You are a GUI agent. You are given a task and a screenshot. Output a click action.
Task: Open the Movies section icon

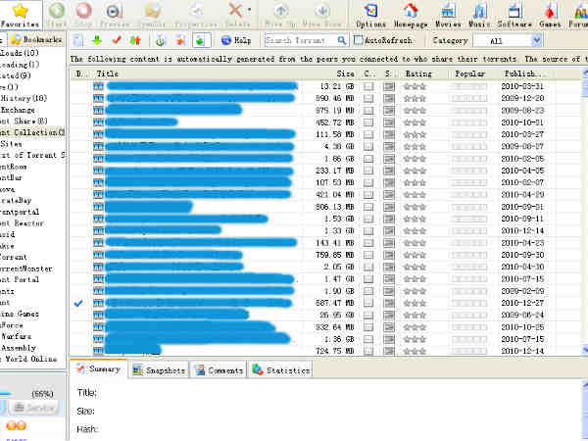coord(448,14)
